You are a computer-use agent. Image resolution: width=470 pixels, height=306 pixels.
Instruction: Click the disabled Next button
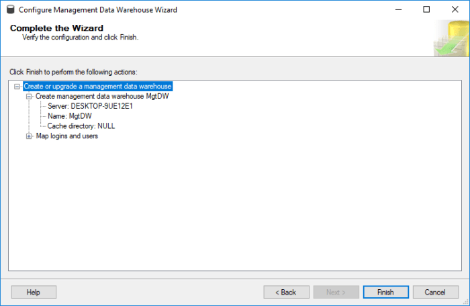click(336, 292)
